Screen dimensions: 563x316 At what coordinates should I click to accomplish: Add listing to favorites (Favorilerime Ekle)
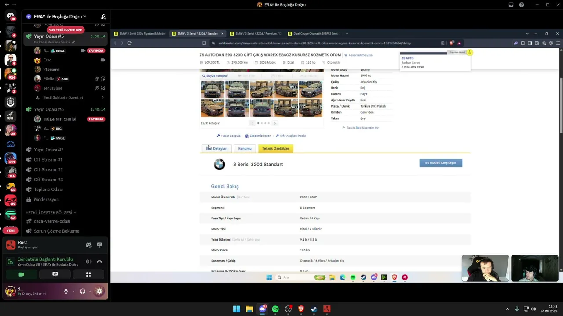[358, 55]
